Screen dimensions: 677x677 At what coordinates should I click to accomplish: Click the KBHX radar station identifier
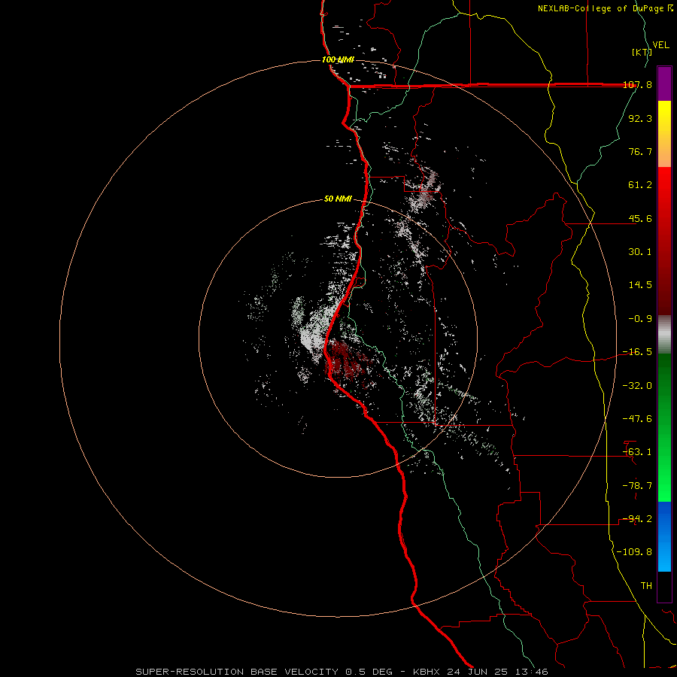427,672
